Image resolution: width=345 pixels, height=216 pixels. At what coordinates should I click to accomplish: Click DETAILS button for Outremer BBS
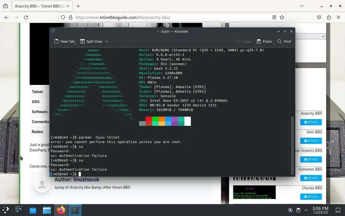point(311,178)
